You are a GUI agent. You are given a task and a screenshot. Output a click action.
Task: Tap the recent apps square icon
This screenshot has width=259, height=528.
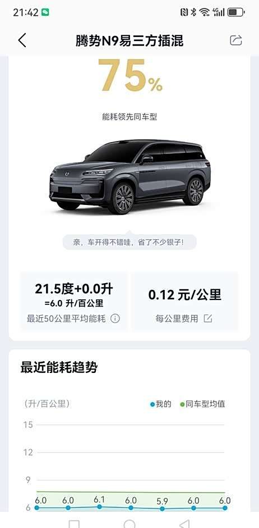point(74,524)
